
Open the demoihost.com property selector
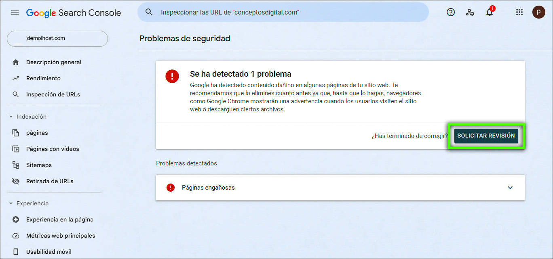tap(57, 39)
